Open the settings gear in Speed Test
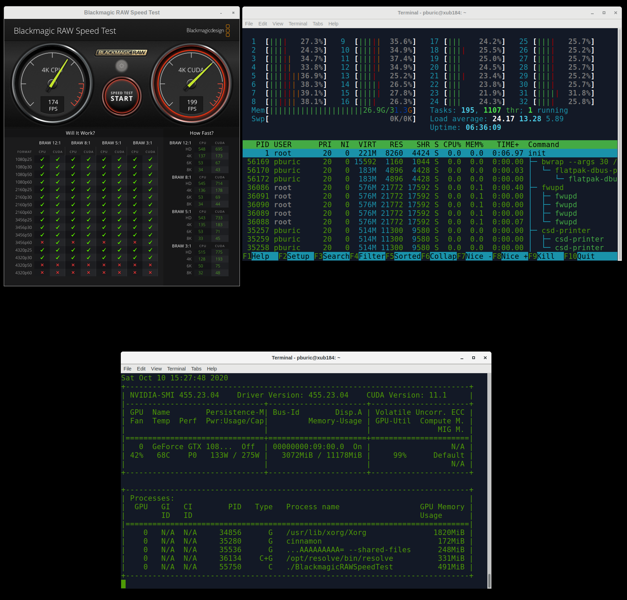 (121, 66)
